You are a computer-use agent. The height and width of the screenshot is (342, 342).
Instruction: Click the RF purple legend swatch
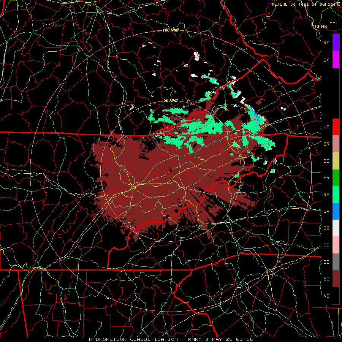[x=336, y=43]
